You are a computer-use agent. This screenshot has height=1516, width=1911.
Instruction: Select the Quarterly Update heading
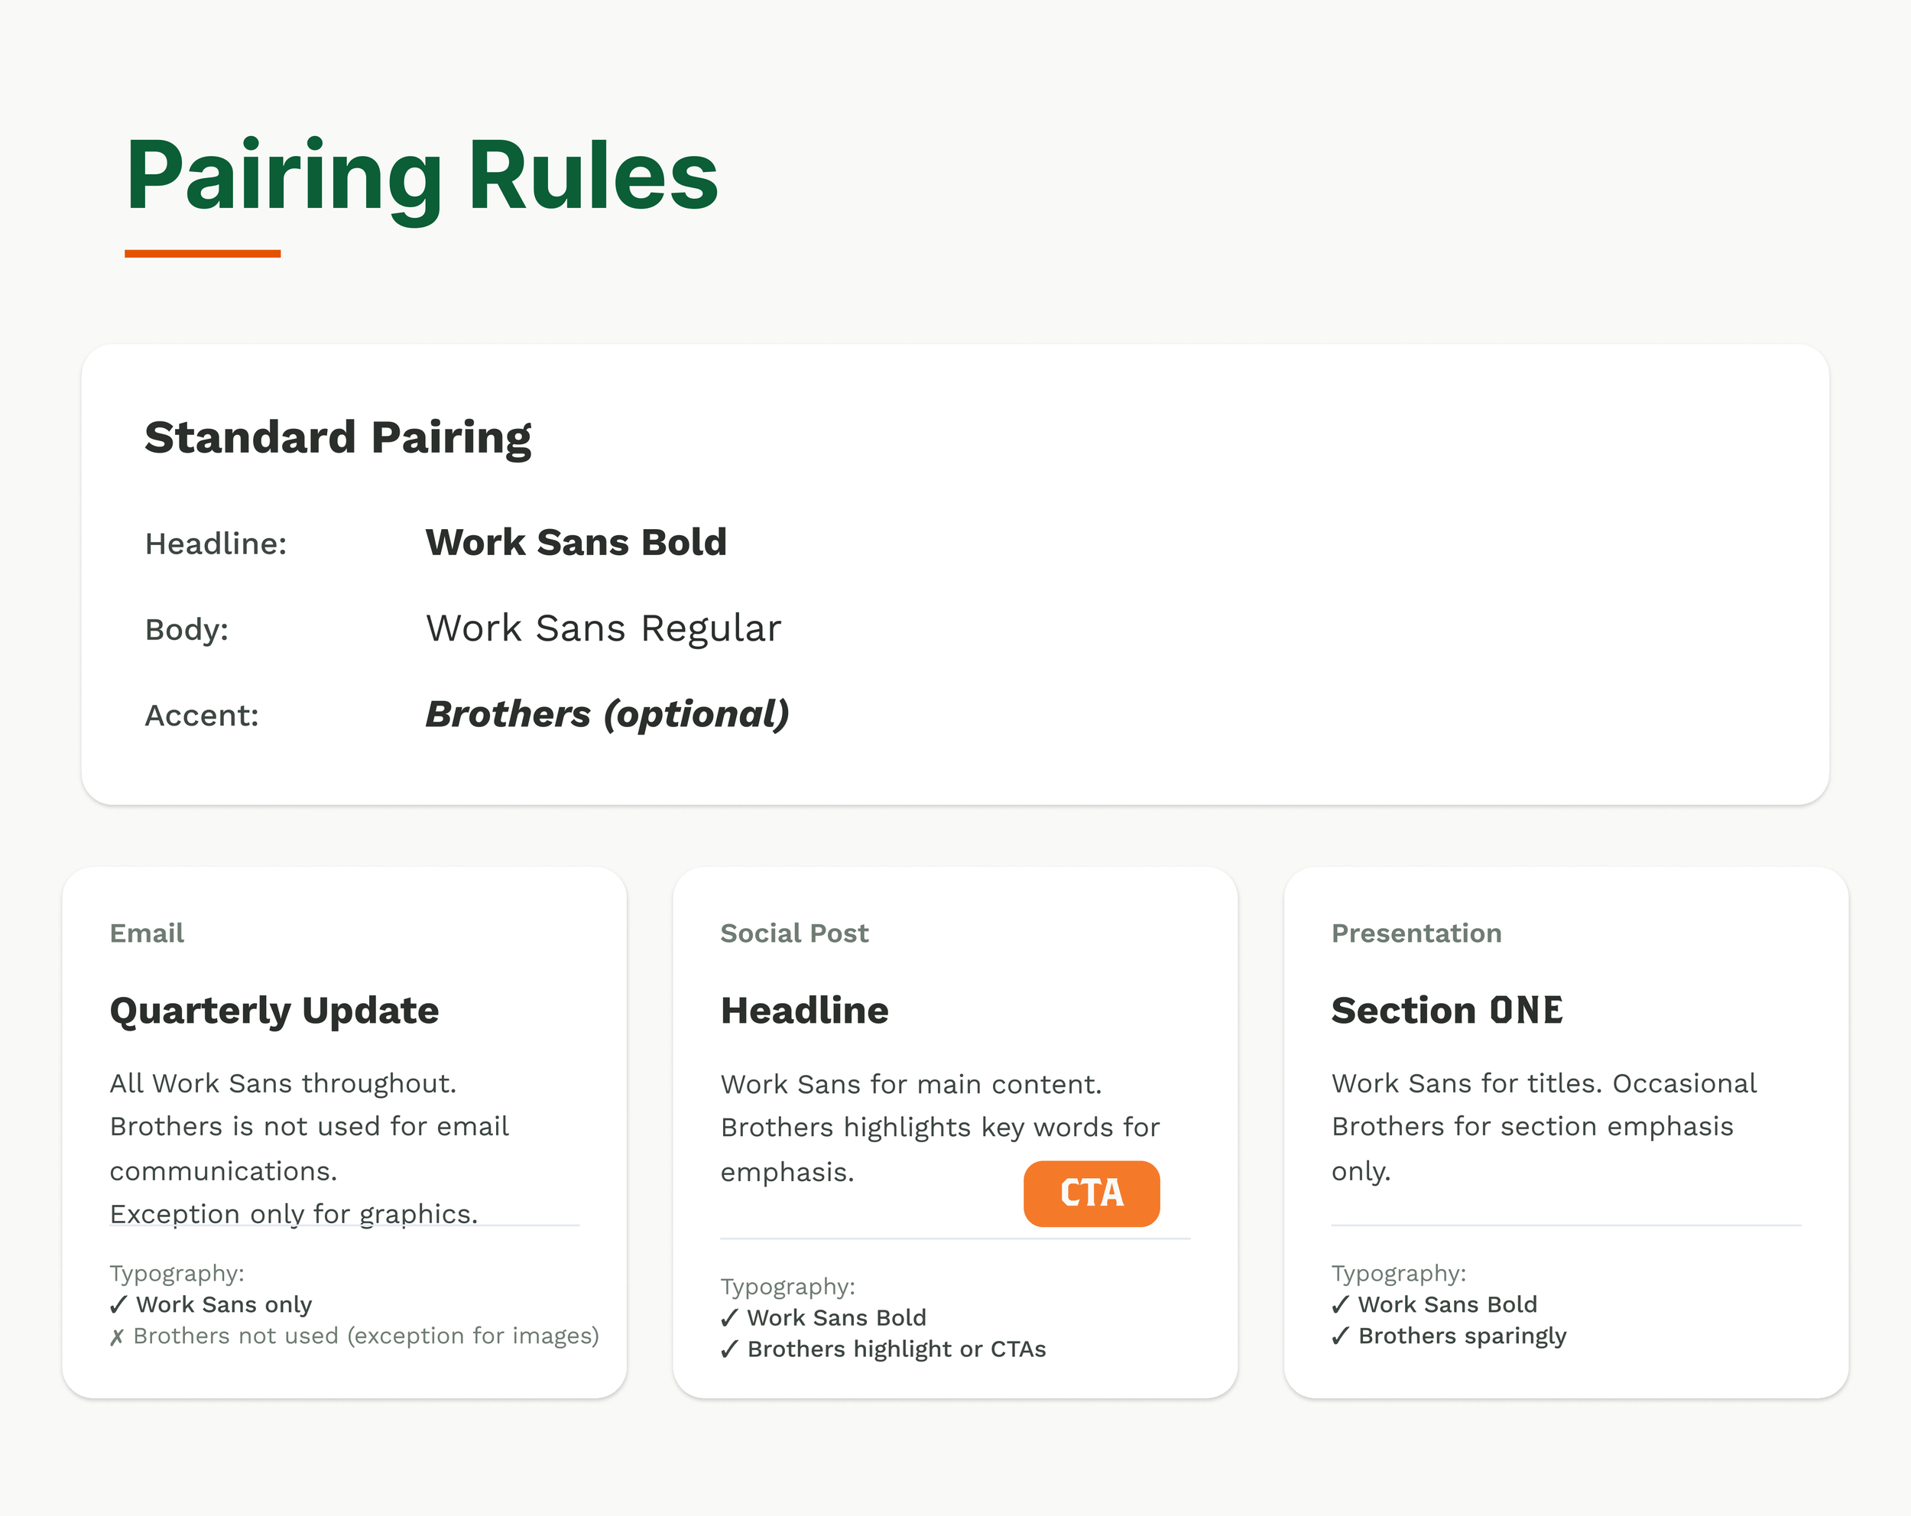pos(274,1011)
